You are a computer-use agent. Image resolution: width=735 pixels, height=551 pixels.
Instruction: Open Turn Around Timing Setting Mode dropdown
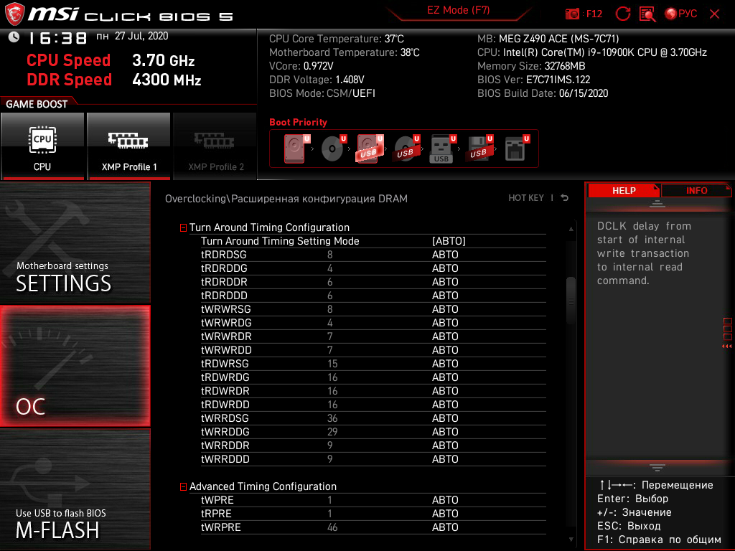pos(449,241)
